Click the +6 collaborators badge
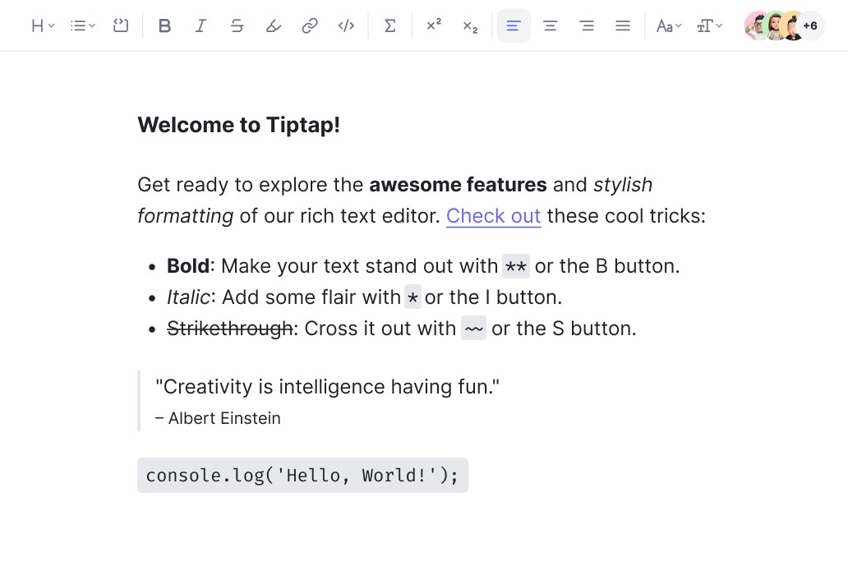The image size is (848, 566). (811, 25)
